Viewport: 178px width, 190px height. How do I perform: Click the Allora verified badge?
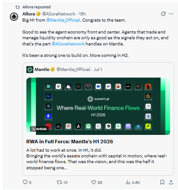pyautogui.click(x=38, y=14)
